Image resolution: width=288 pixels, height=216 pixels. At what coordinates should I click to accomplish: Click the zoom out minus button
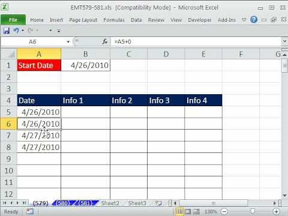[224, 211]
